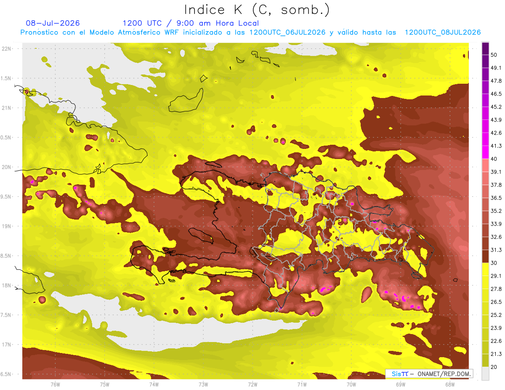Click the '36.5' legend value
Image resolution: width=505 pixels, height=390 pixels.
pyautogui.click(x=496, y=198)
